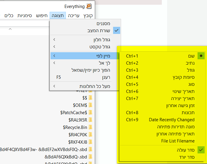Sort by תאריך שינוי (Date modified)
Viewport: 207px width, 164px height.
point(162,91)
